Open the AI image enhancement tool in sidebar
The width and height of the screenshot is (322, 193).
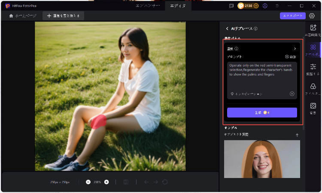[313, 30]
